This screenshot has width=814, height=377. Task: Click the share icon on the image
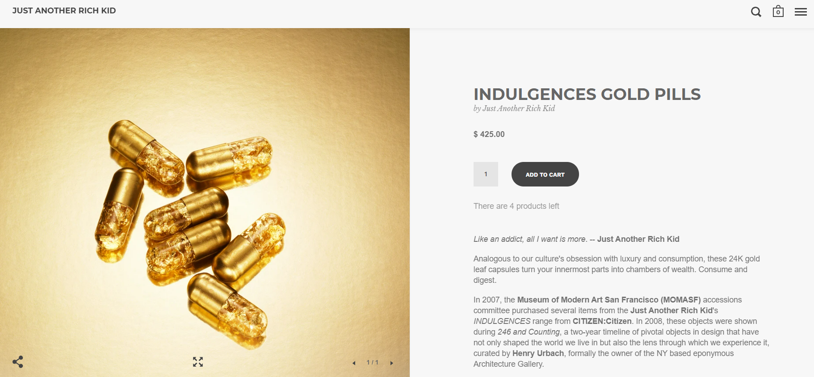[18, 361]
